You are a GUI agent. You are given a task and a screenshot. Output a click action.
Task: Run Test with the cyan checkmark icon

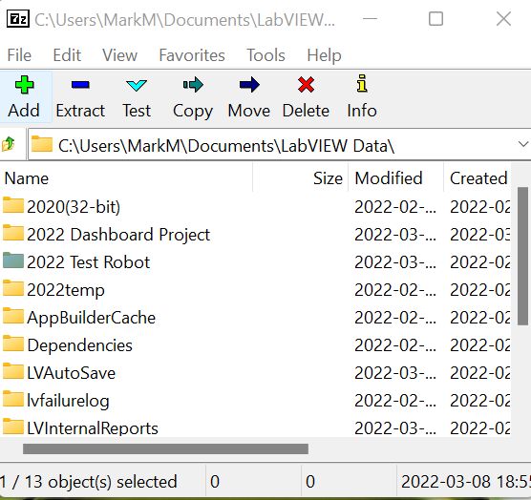click(x=137, y=85)
